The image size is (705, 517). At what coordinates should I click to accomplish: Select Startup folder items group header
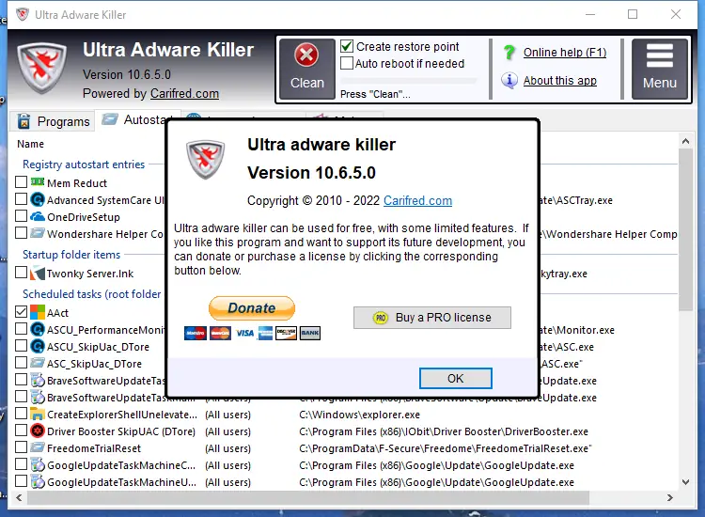[71, 255]
